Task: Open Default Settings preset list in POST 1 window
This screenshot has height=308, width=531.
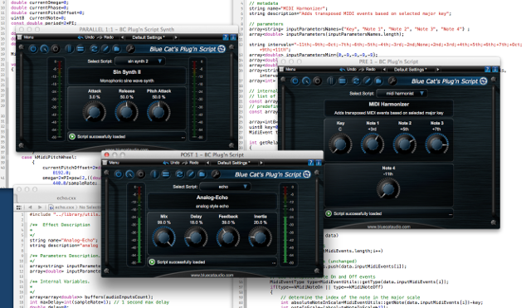Action: click(x=234, y=163)
